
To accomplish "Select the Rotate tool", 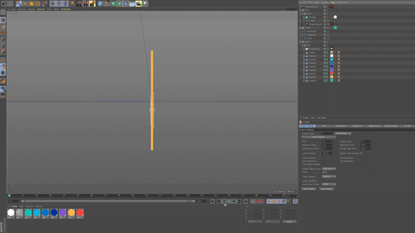I will point(38,4).
